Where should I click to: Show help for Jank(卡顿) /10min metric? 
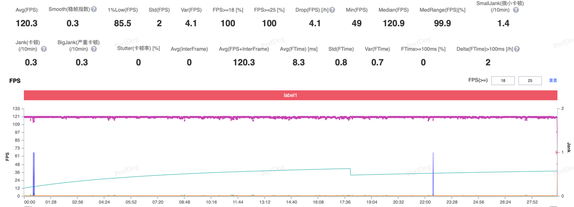pos(44,49)
